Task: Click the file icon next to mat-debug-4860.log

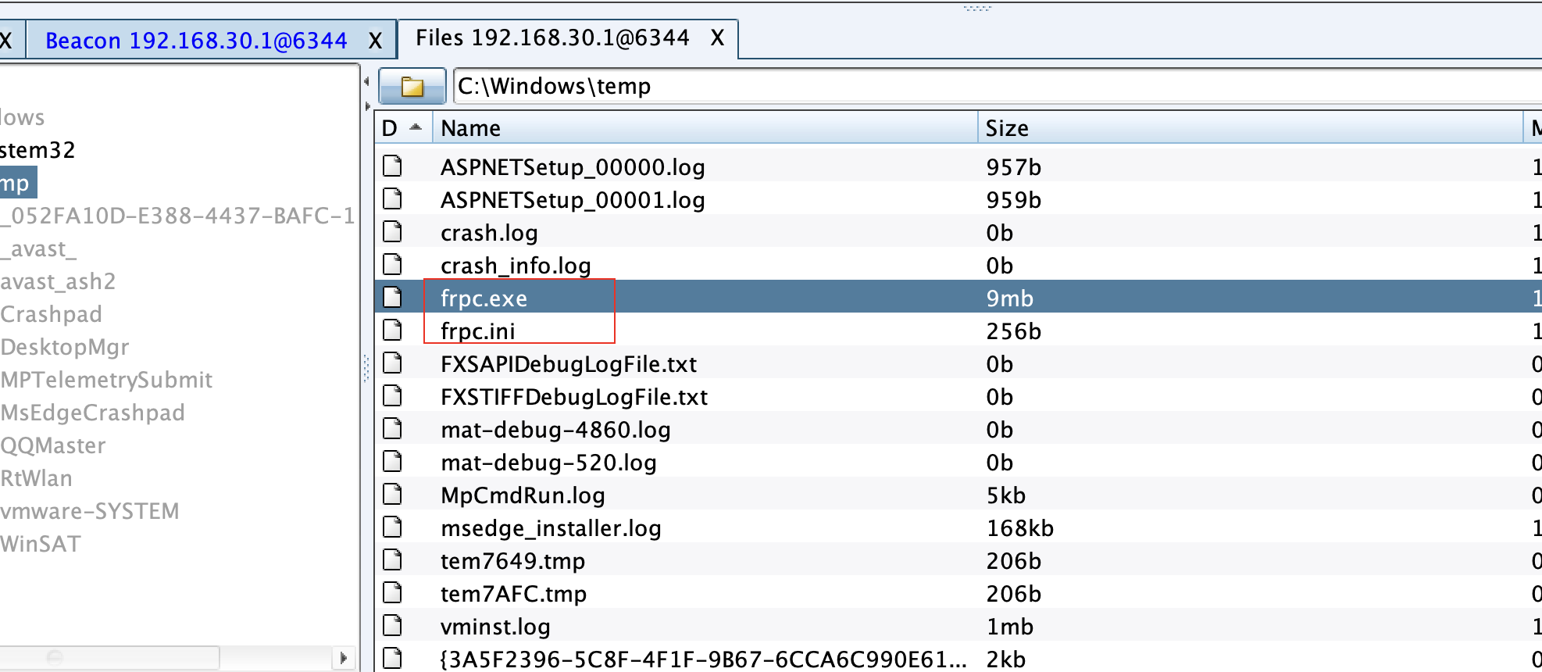Action: pos(392,429)
